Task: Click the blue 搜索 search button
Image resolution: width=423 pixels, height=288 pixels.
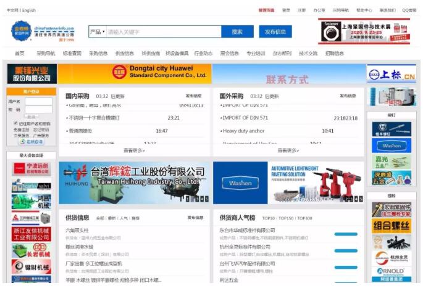Action: [237, 32]
